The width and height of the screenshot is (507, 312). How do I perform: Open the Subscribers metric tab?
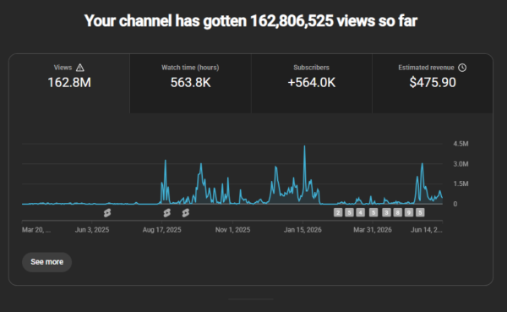[x=312, y=84]
